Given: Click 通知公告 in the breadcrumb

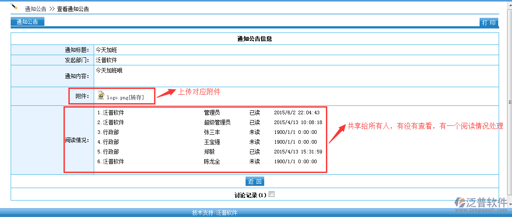Looking at the screenshot, I should (x=36, y=9).
